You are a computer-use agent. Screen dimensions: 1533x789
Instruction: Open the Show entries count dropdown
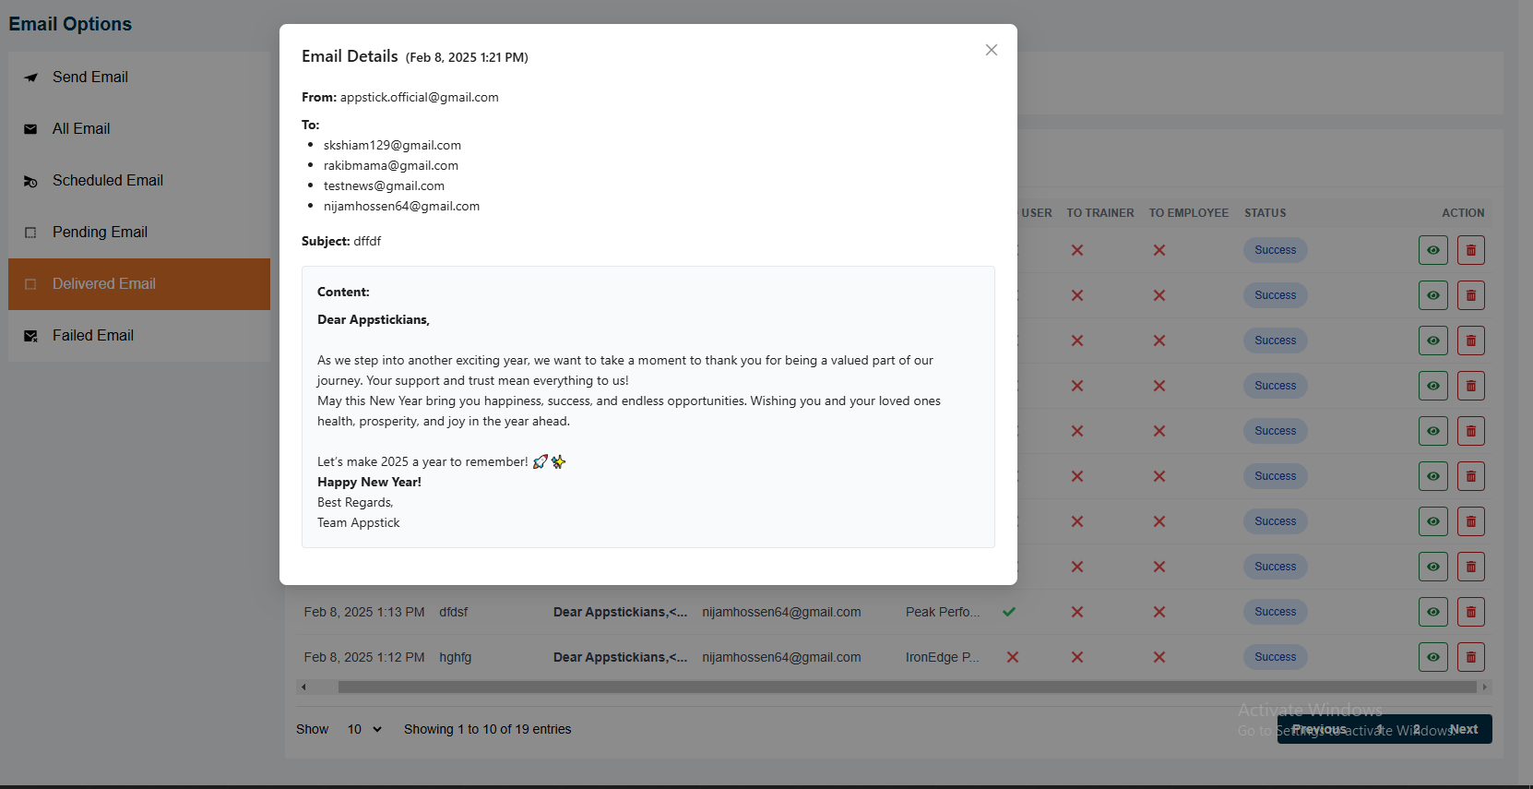click(x=364, y=729)
